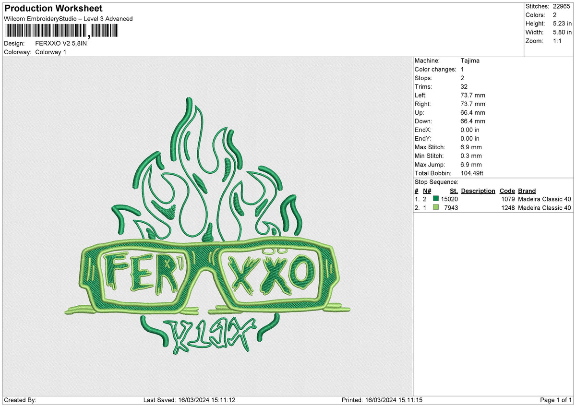Screen dimensions: 576x407
Task: Click the dark green swatch for code 1079
Action: click(x=436, y=199)
